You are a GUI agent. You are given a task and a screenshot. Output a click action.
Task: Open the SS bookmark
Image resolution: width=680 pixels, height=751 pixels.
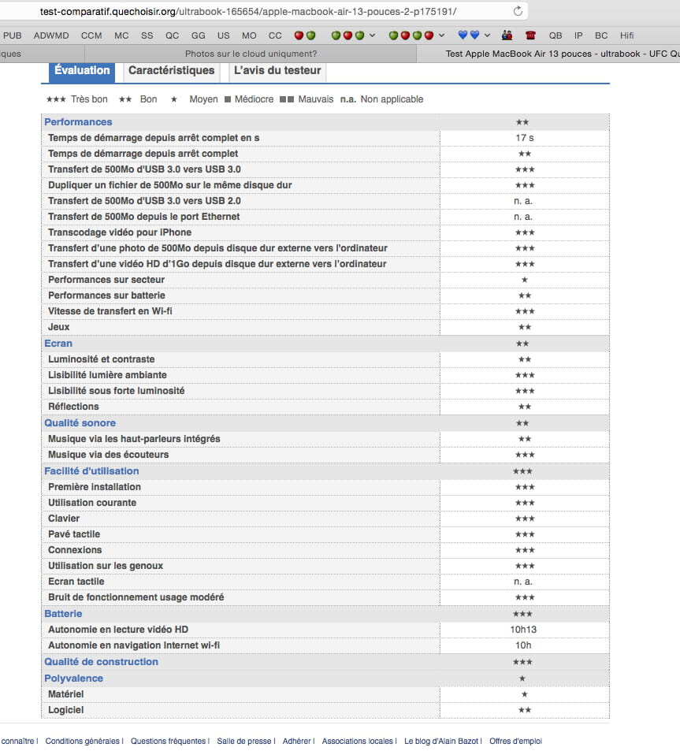click(147, 35)
